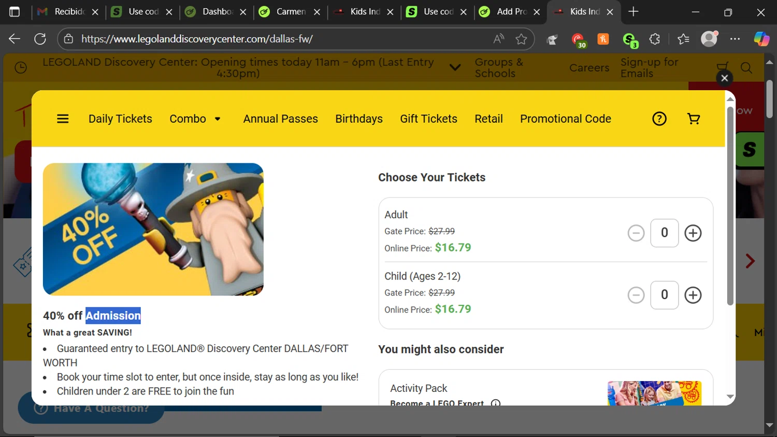The height and width of the screenshot is (437, 777).
Task: Click the 40% off Admission heading
Action: (92, 316)
